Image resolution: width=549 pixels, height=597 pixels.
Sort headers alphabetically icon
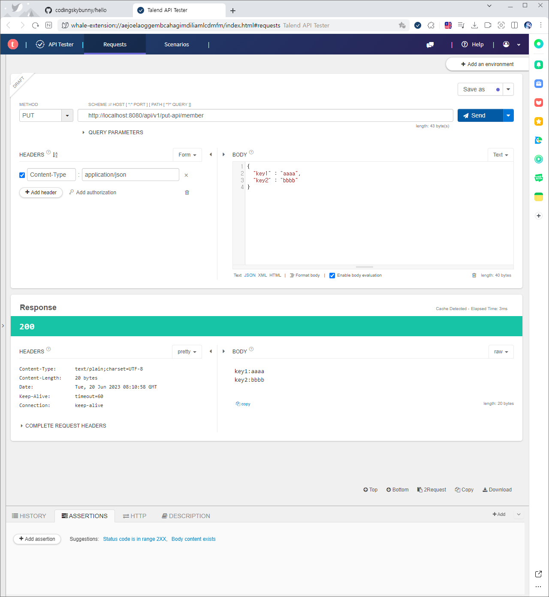[x=55, y=155]
